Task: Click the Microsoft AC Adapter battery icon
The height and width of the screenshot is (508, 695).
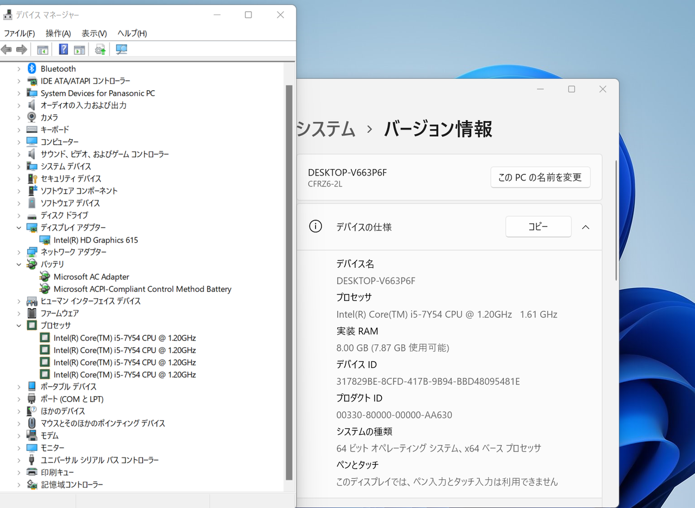Action: [x=45, y=277]
